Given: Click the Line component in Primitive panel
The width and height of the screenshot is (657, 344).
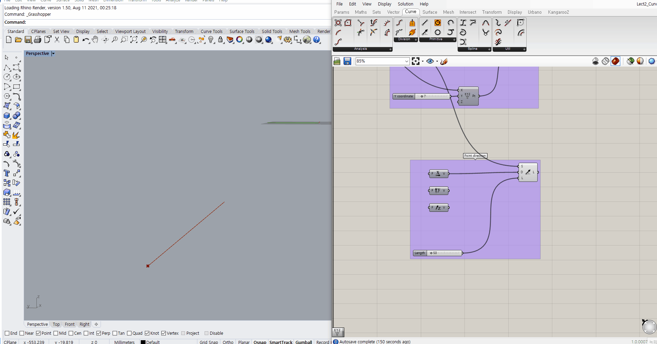Looking at the screenshot, I should pos(425,23).
